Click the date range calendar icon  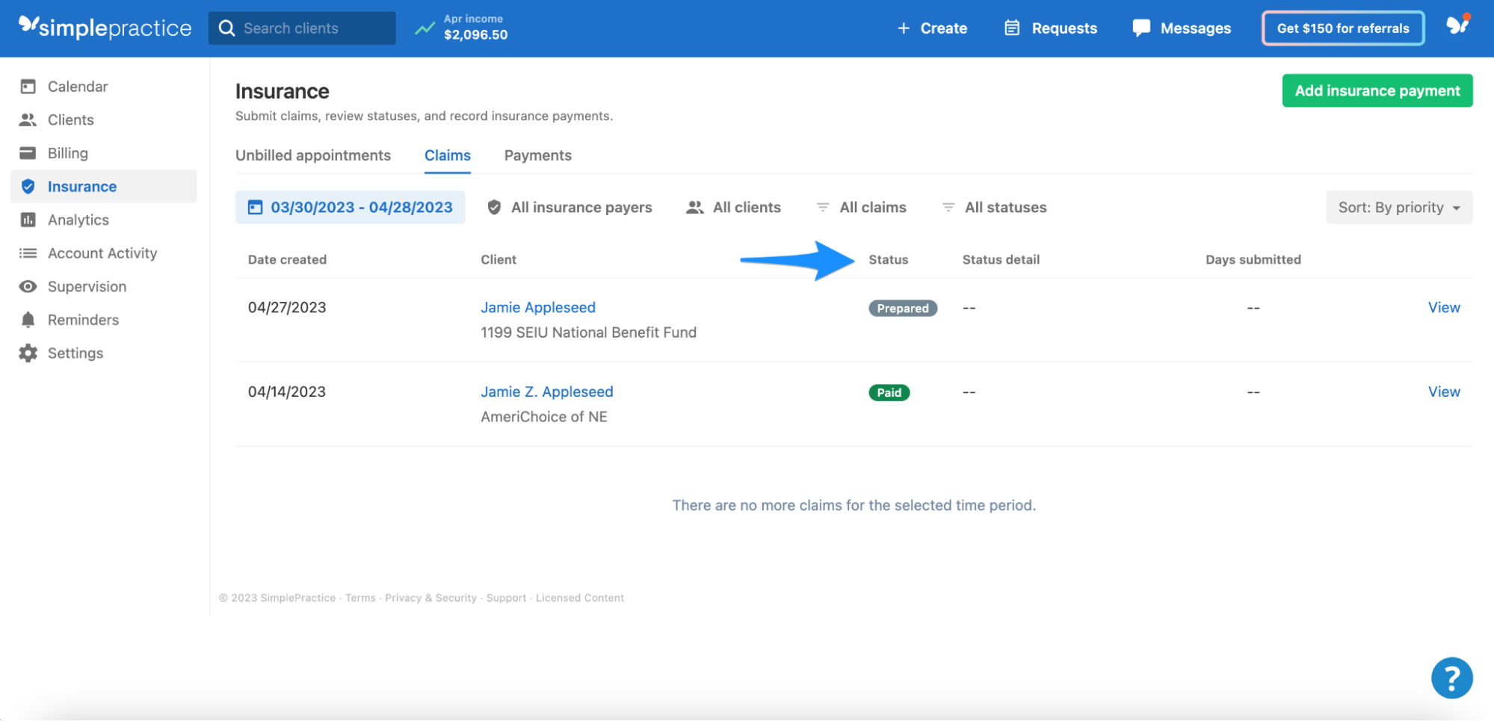click(256, 208)
